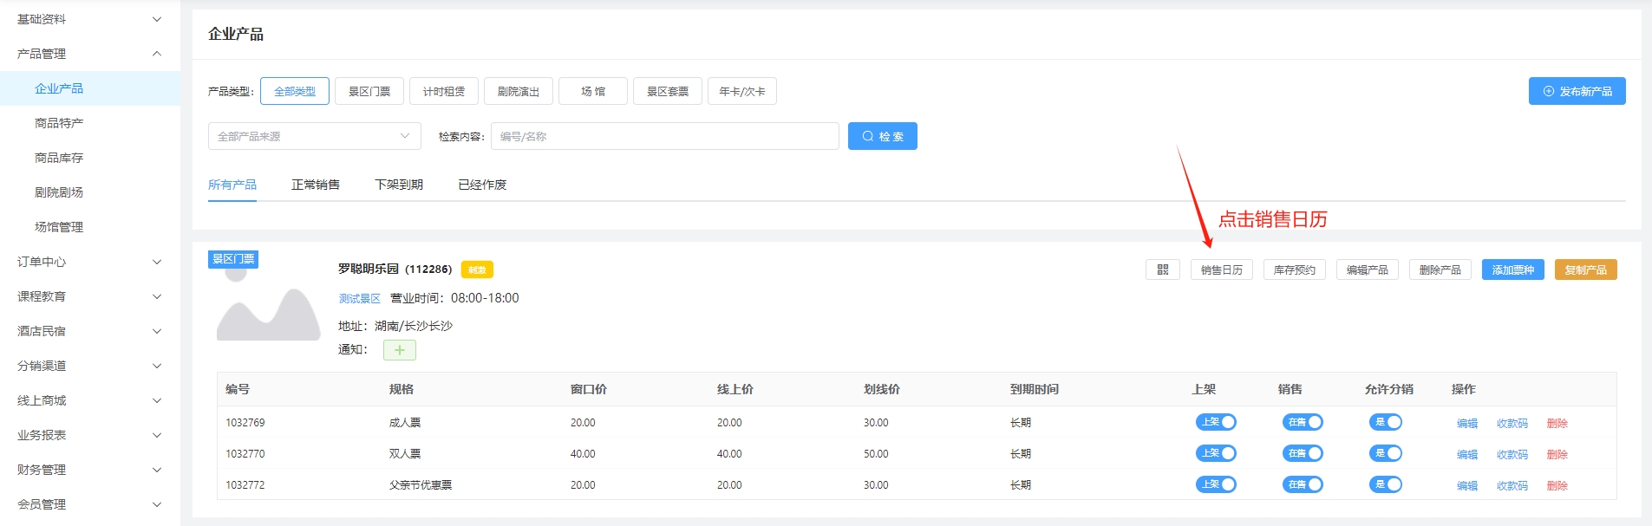Click the green plus notification icon
This screenshot has width=1652, height=526.
pos(399,350)
